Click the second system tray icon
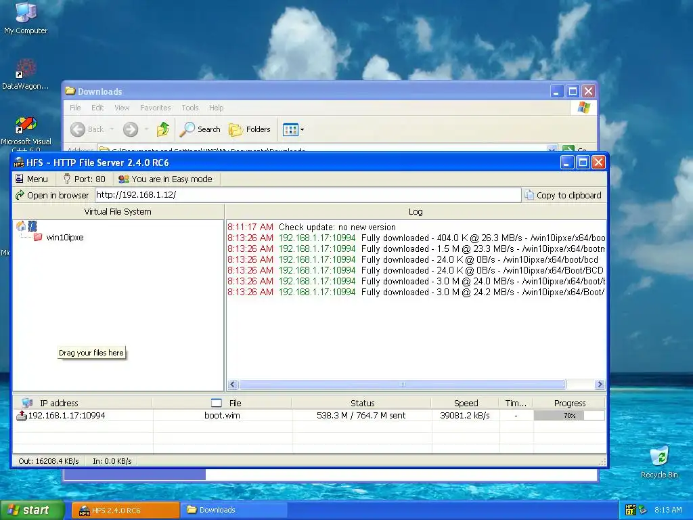 pyautogui.click(x=643, y=510)
